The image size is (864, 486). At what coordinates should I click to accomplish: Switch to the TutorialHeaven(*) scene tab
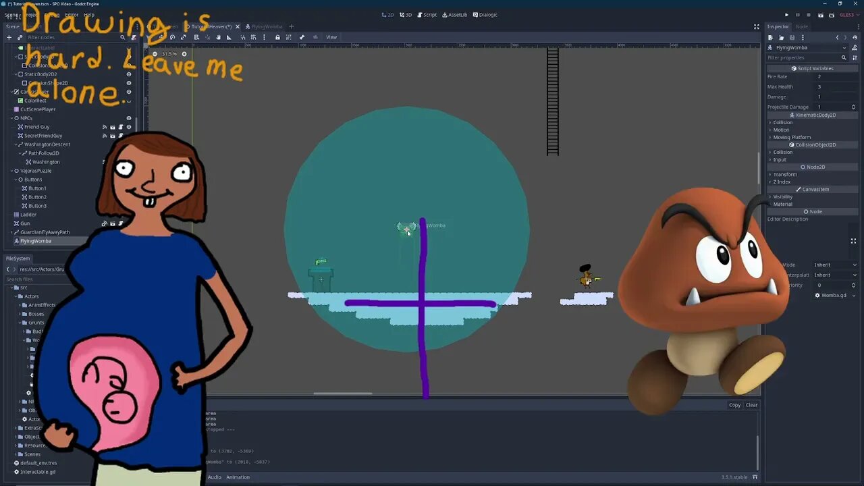tap(212, 26)
